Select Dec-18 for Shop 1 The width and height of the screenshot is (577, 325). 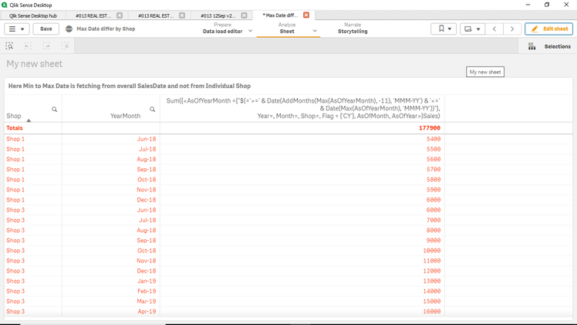click(x=146, y=200)
